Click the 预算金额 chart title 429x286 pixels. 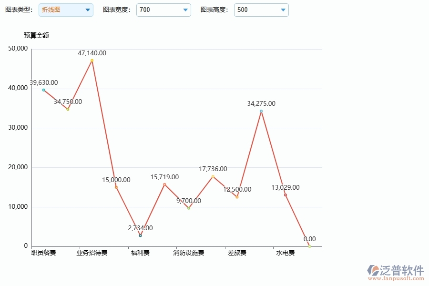pyautogui.click(x=36, y=35)
